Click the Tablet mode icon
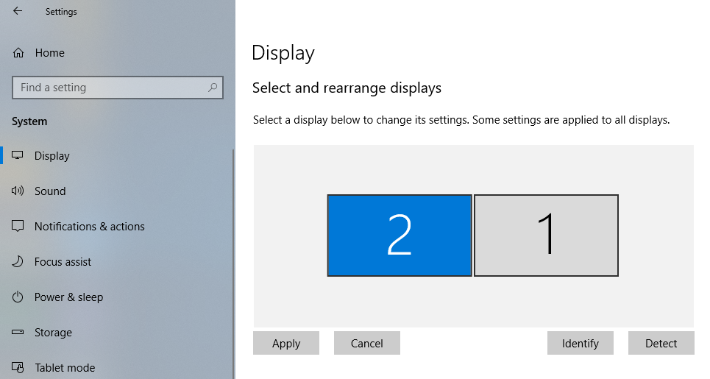710x379 pixels. pos(18,367)
